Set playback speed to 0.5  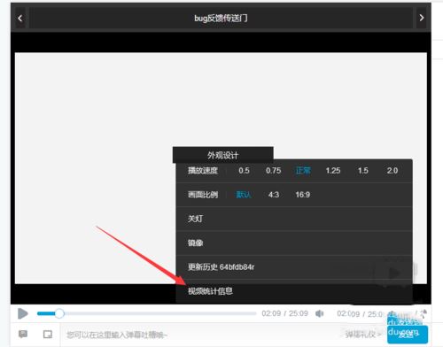[x=244, y=171]
